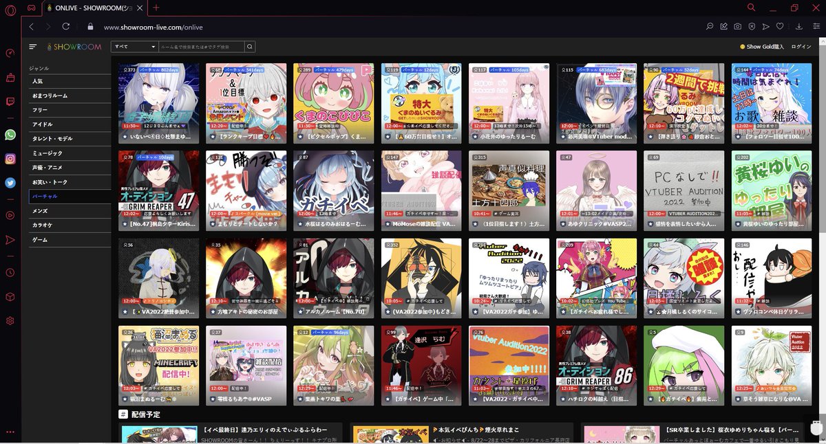Bookmark page with heart icon
826x444 pixels.
pyautogui.click(x=779, y=26)
